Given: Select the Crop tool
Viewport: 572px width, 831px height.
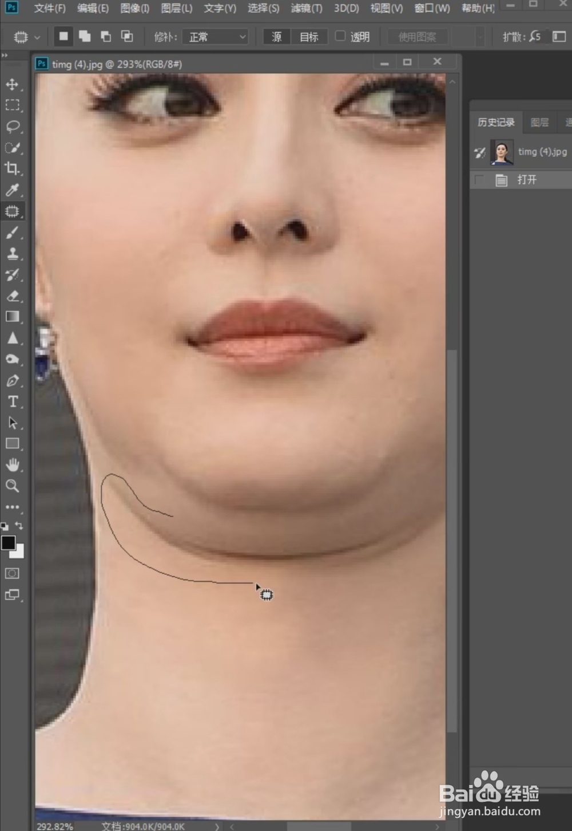Looking at the screenshot, I should coord(12,168).
